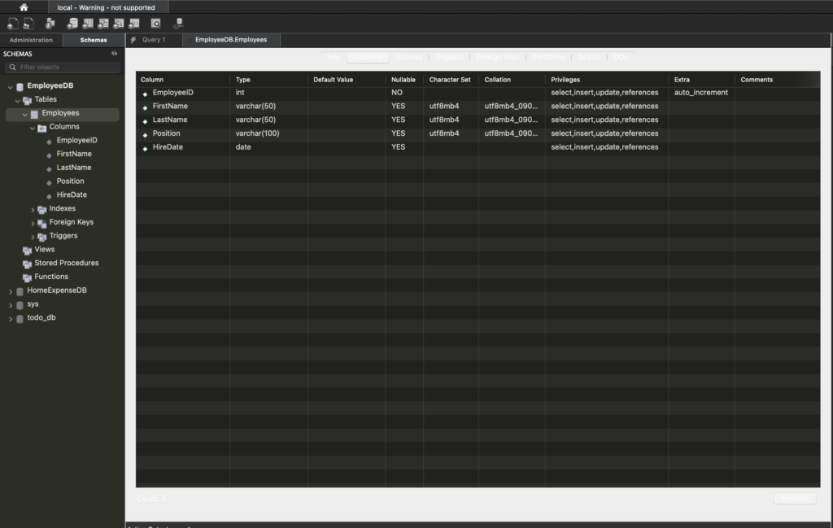Image resolution: width=833 pixels, height=528 pixels.
Task: Click the open SQL script file icon
Action: 28,24
